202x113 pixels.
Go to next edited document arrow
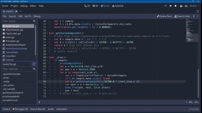[198, 16]
